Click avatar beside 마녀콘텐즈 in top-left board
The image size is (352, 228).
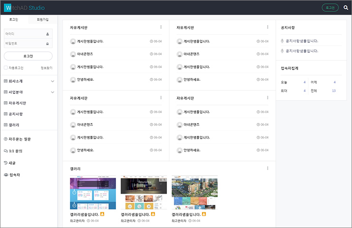tap(73, 54)
